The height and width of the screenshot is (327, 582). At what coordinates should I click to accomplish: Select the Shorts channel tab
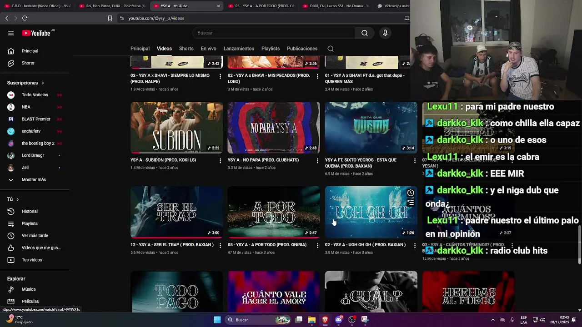click(x=186, y=49)
